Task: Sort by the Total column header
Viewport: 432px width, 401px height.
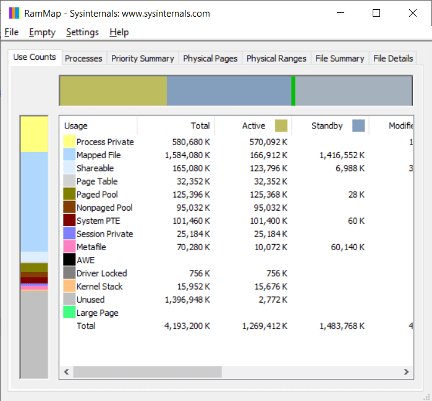Action: (x=176, y=125)
